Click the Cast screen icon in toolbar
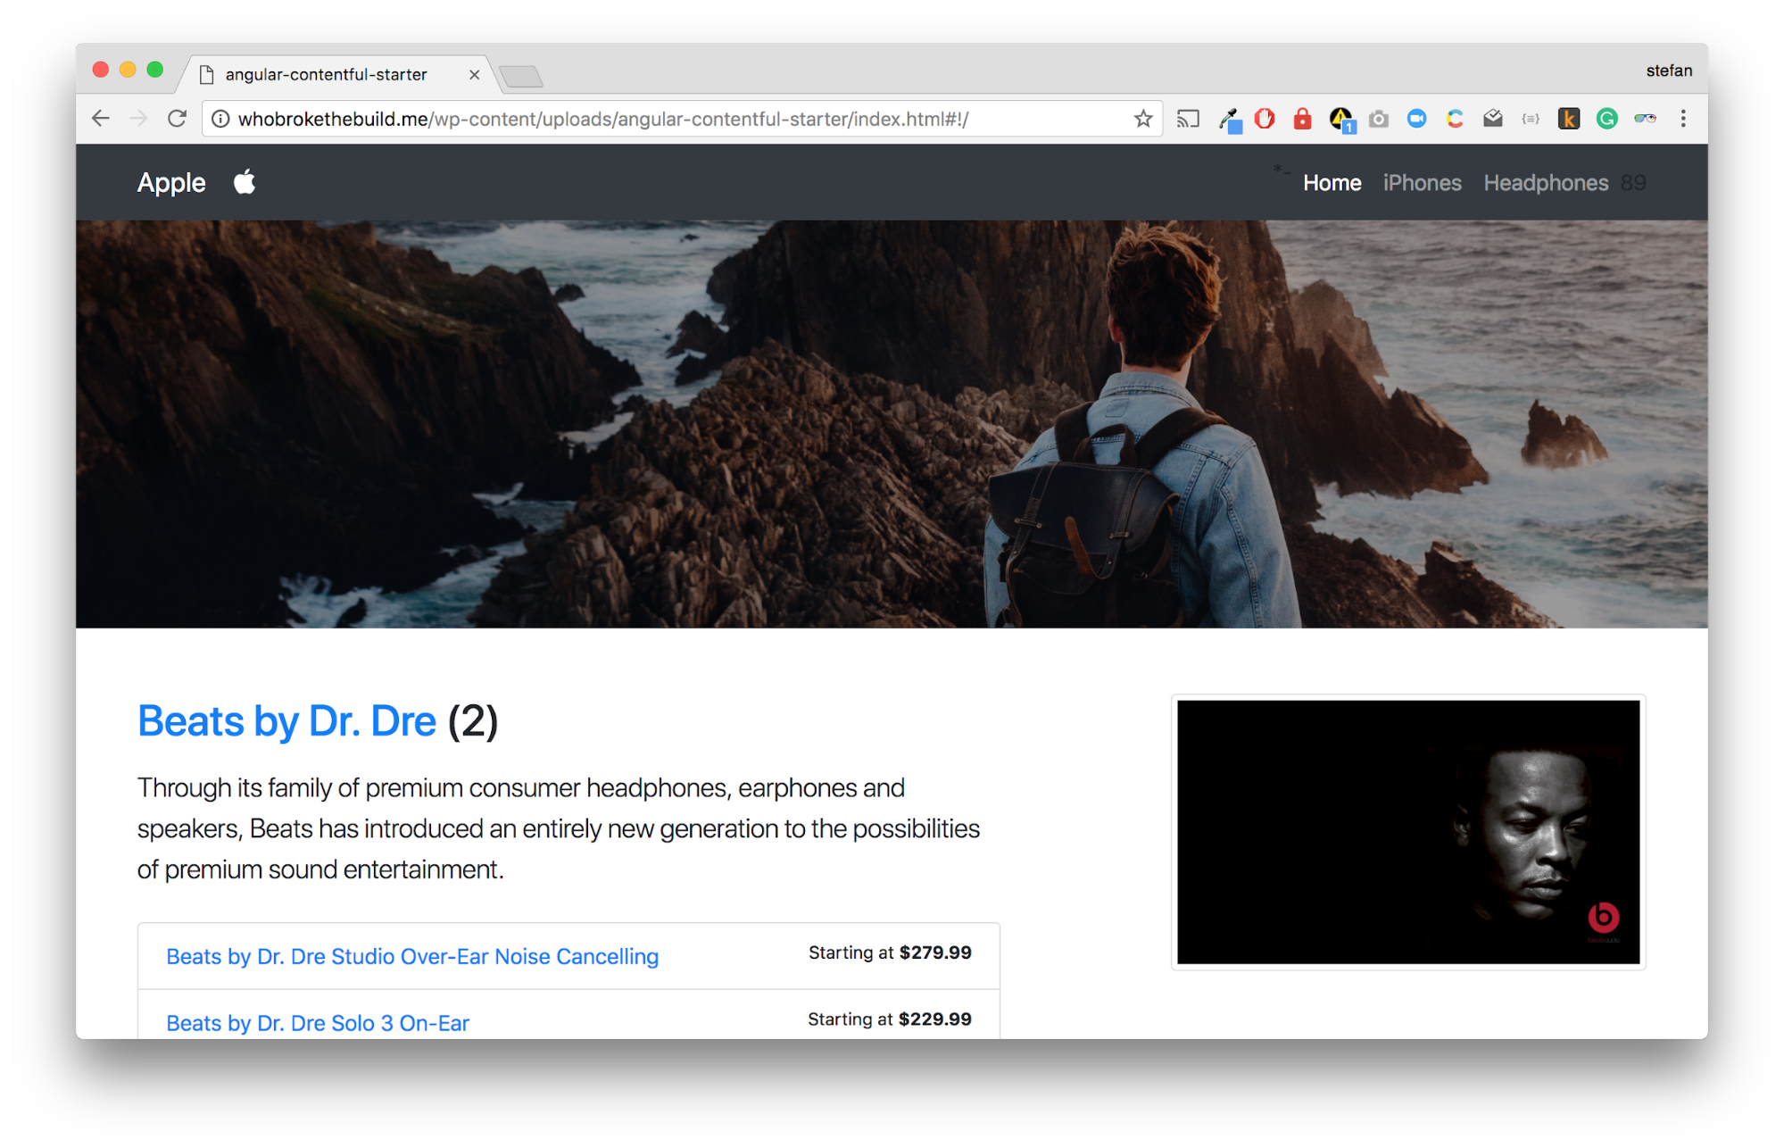Viewport: 1784px width, 1148px height. pos(1188,119)
